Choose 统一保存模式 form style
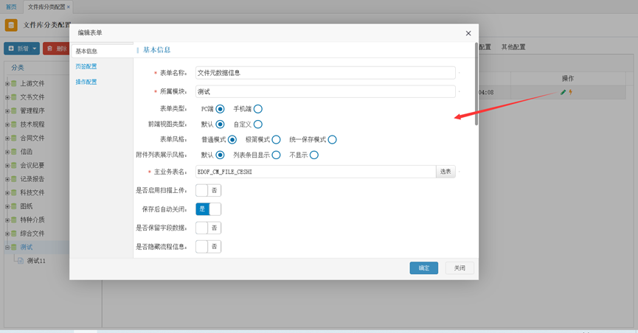The height and width of the screenshot is (333, 638). click(333, 140)
